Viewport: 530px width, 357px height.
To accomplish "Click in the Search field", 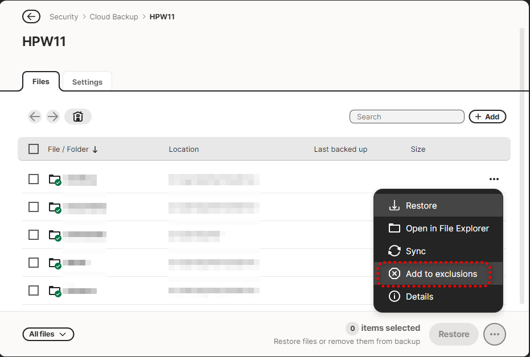I will coord(406,117).
